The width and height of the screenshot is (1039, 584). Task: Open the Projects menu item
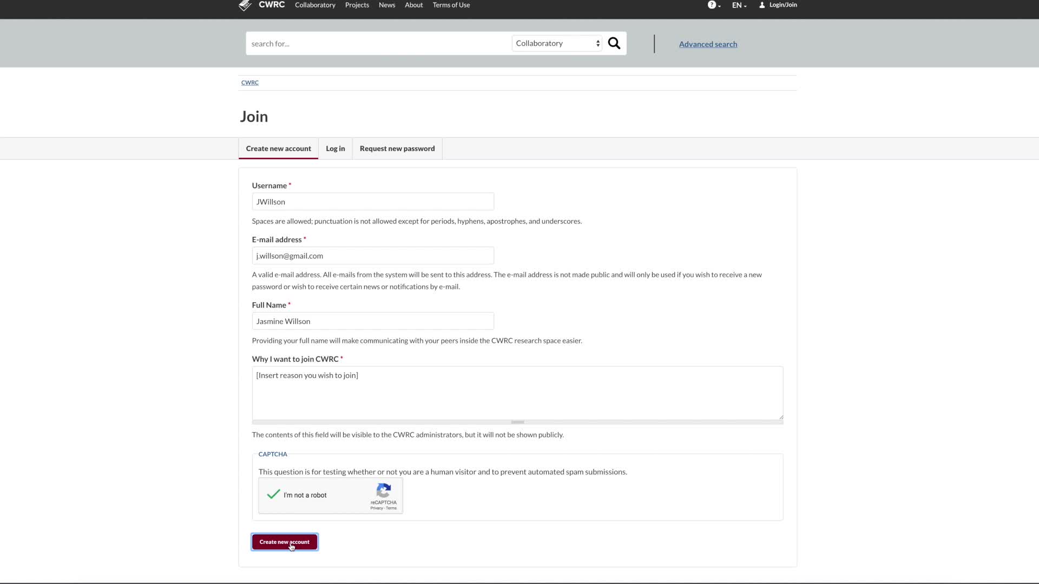tap(357, 5)
